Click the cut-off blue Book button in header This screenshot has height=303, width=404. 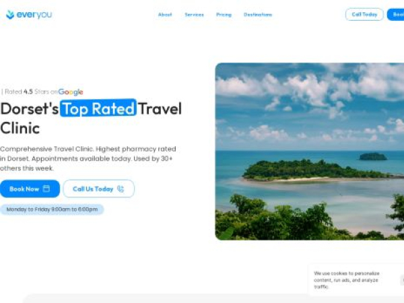tap(396, 14)
